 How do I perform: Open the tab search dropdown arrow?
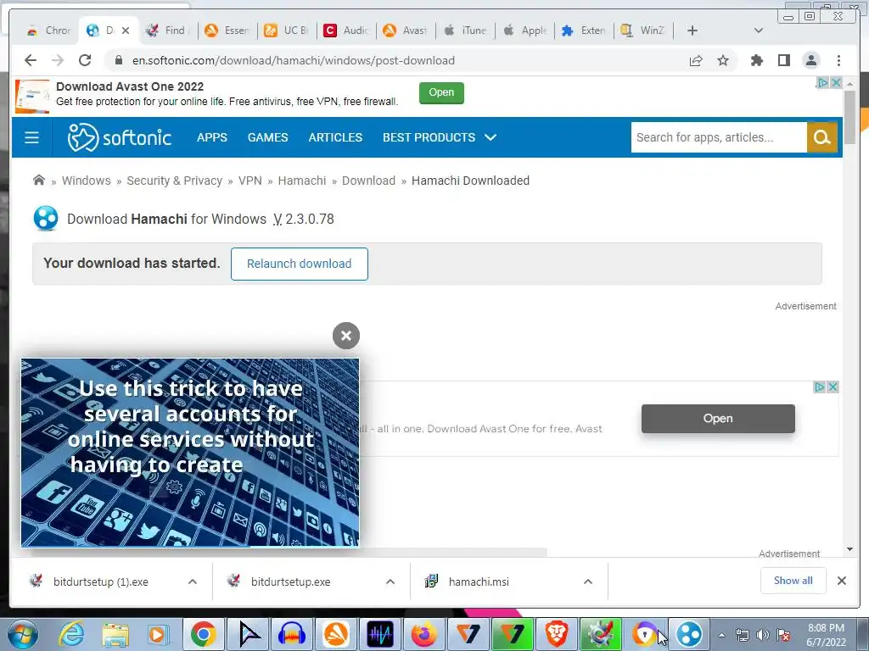[x=759, y=31]
